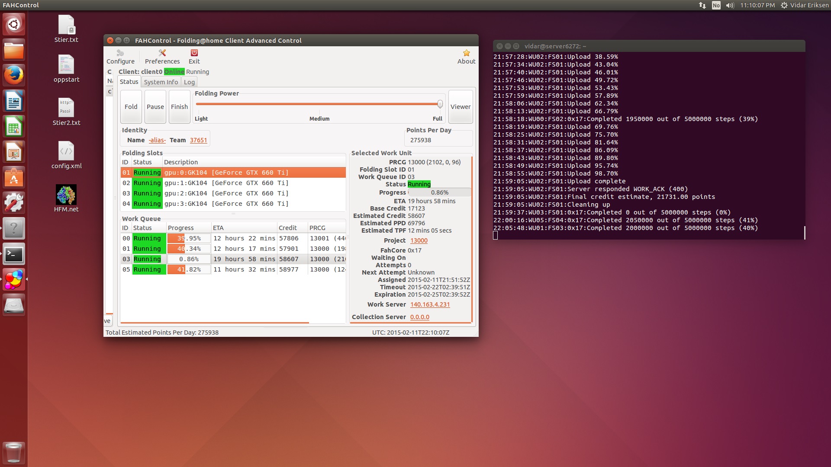
Task: Click Light on Folding Power slider
Action: pyautogui.click(x=201, y=118)
